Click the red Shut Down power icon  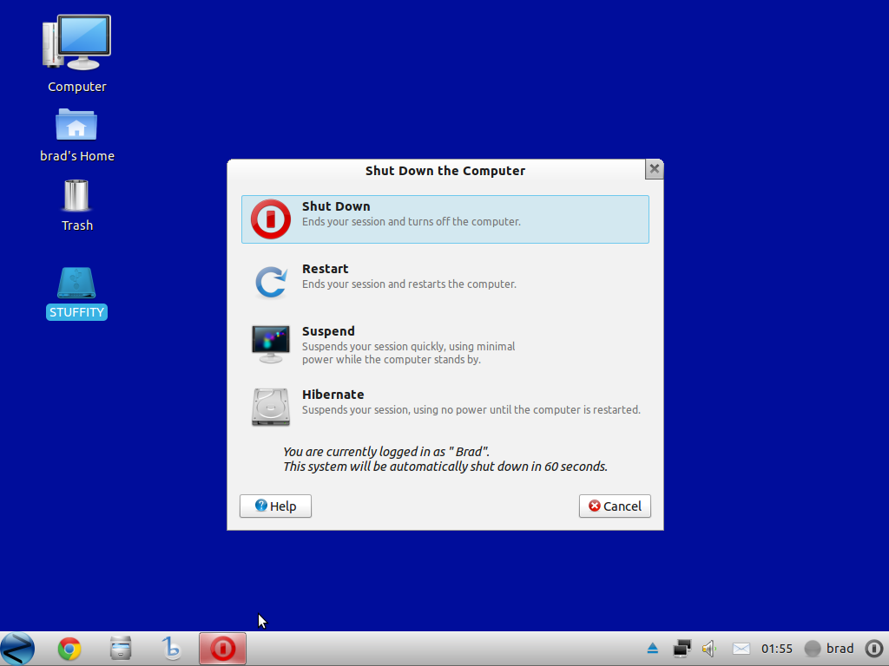pos(271,219)
